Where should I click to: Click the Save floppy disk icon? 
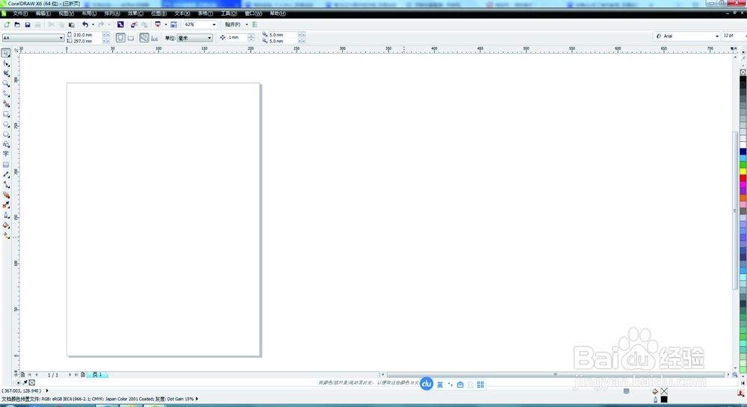click(x=28, y=25)
